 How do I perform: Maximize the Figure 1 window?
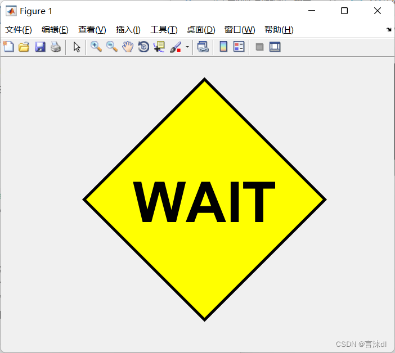(344, 11)
